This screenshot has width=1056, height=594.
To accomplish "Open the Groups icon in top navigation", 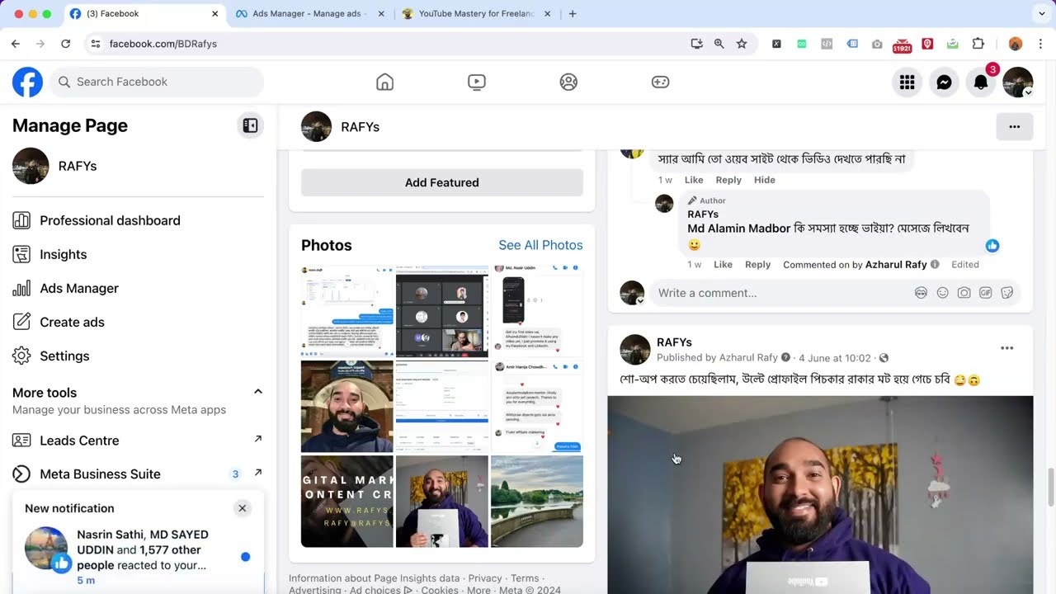I will (x=568, y=82).
